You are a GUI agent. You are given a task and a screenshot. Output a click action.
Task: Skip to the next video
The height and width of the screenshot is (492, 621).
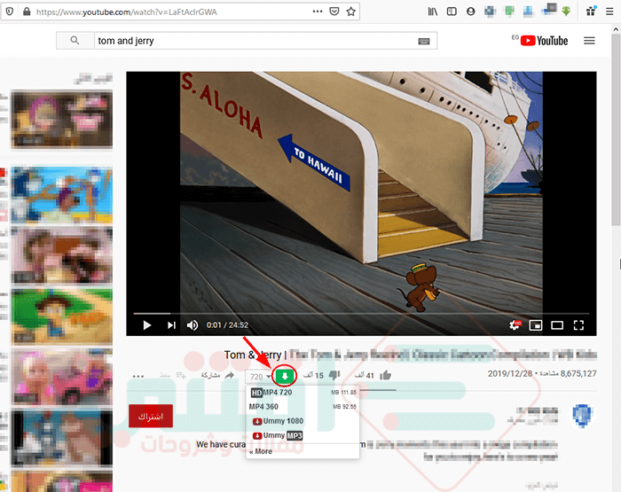click(171, 325)
